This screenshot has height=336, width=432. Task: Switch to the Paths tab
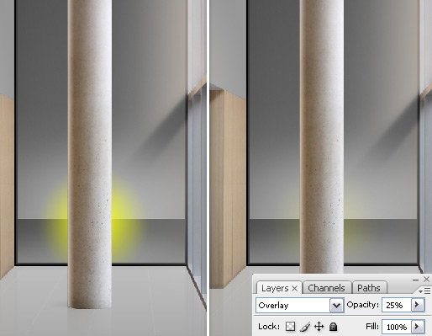pyautogui.click(x=369, y=288)
